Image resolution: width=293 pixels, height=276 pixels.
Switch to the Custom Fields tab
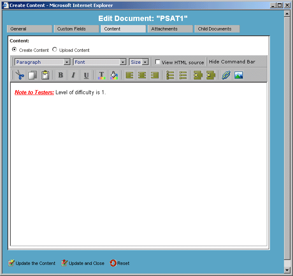[76, 29]
